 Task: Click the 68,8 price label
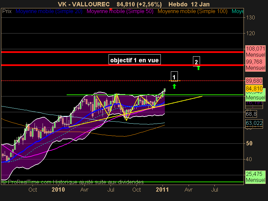point(251,114)
